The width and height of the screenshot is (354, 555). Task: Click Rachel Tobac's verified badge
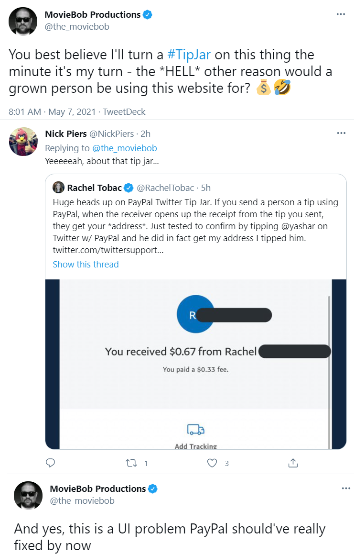coord(129,188)
